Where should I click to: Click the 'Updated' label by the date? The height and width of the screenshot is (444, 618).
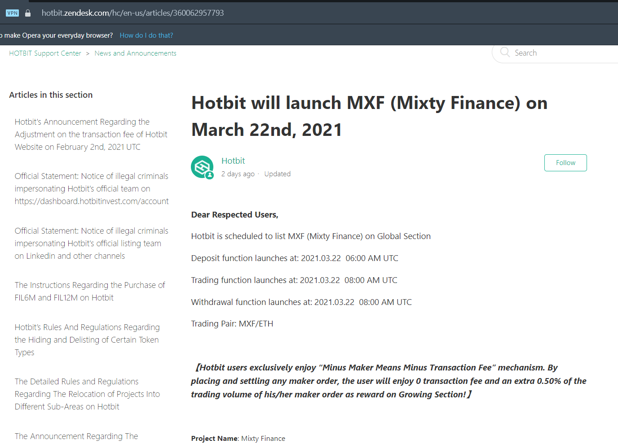coord(278,174)
